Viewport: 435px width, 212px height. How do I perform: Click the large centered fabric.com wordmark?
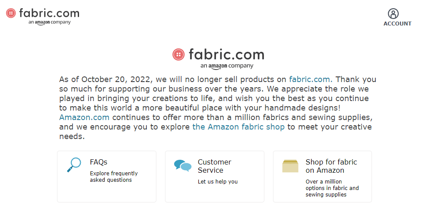pyautogui.click(x=226, y=54)
